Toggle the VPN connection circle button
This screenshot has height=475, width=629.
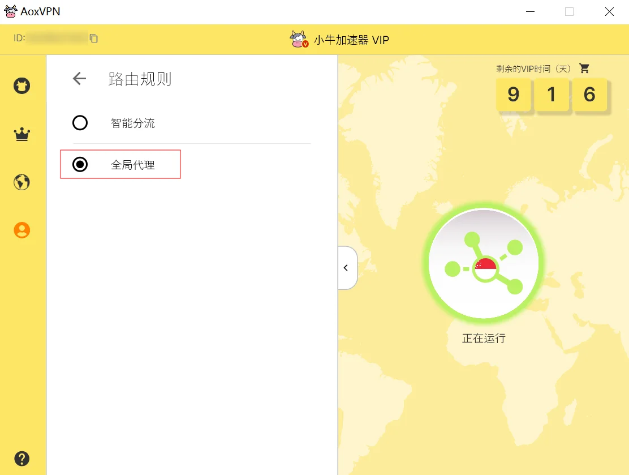[x=484, y=263]
